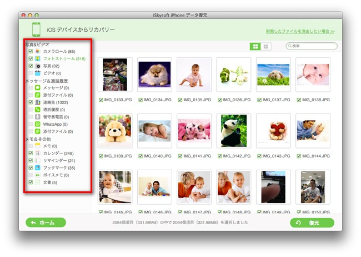Viewport: 361px width, 257px height.
Task: Click the IMG_0137.JPG file name
Action: point(276,100)
